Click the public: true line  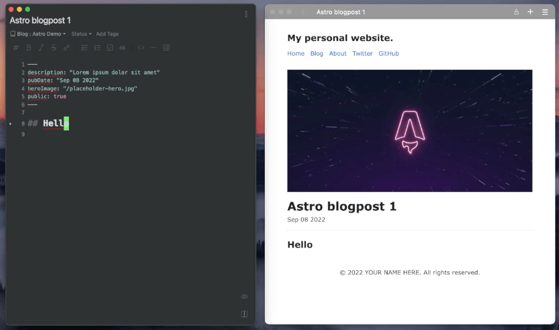[47, 97]
